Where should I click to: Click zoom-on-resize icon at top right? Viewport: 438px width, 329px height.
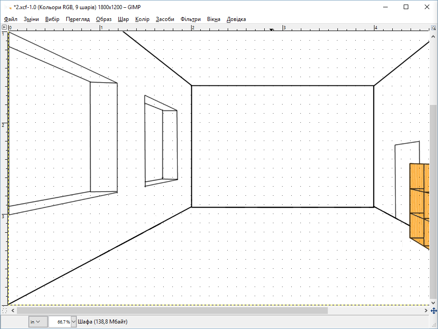point(433,27)
